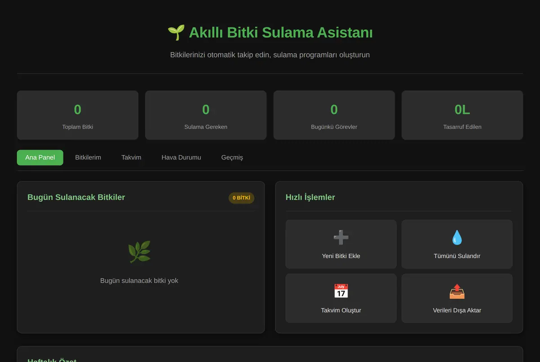This screenshot has height=362, width=540.
Task: Click the 0 BİTKİ badge
Action: 241,198
